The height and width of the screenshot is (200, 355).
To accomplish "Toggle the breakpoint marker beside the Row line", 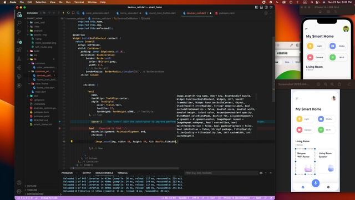I will click(59, 128).
